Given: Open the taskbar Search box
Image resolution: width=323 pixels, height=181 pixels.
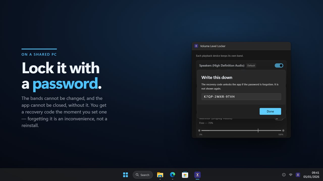Looking at the screenshot, I should tap(143, 175).
